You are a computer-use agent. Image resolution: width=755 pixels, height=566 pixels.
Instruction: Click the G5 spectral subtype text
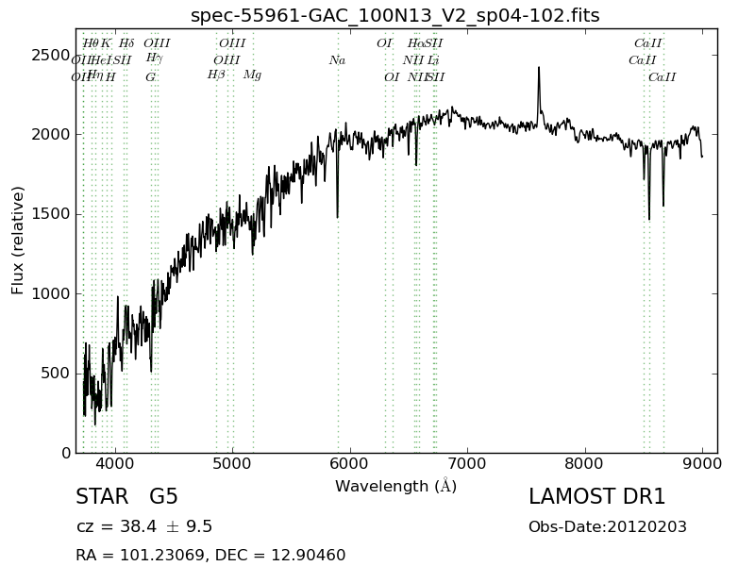point(163,496)
